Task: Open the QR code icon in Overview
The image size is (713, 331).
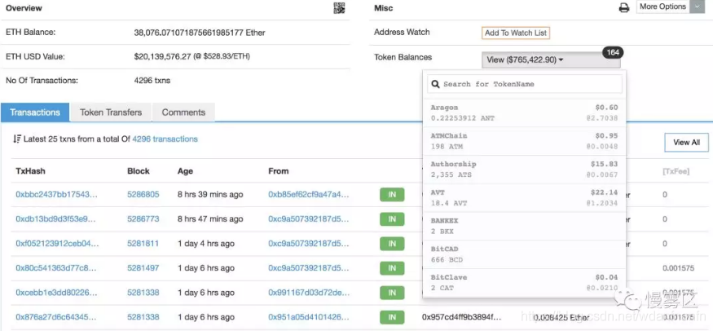Action: 339,7
